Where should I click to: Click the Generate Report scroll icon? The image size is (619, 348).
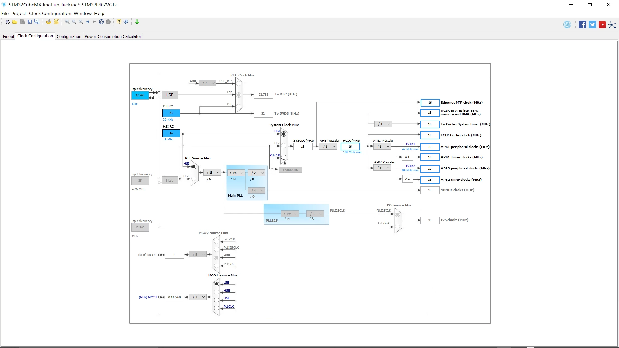[56, 22]
